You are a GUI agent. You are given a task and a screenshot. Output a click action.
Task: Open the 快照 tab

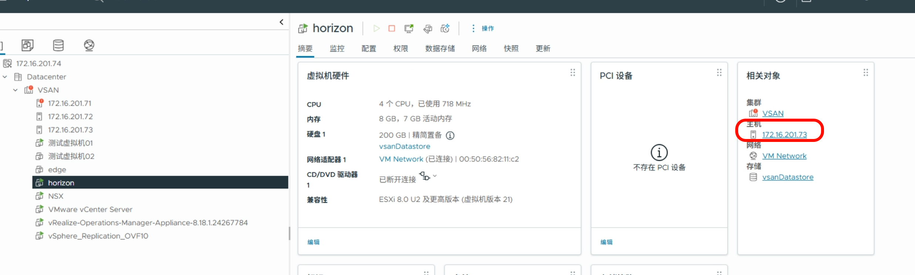point(511,49)
